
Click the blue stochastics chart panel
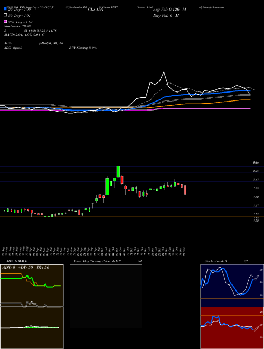click(232, 286)
